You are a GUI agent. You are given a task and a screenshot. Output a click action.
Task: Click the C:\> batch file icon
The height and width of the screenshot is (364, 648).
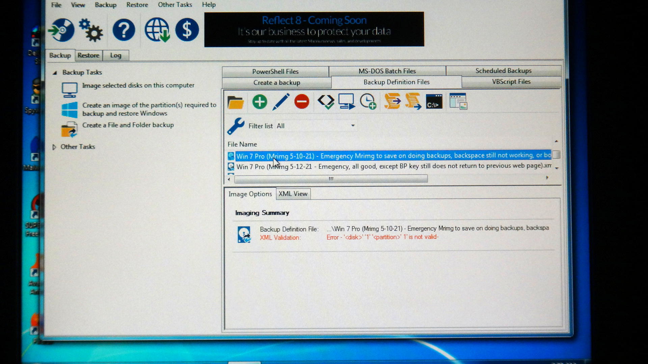click(x=434, y=101)
